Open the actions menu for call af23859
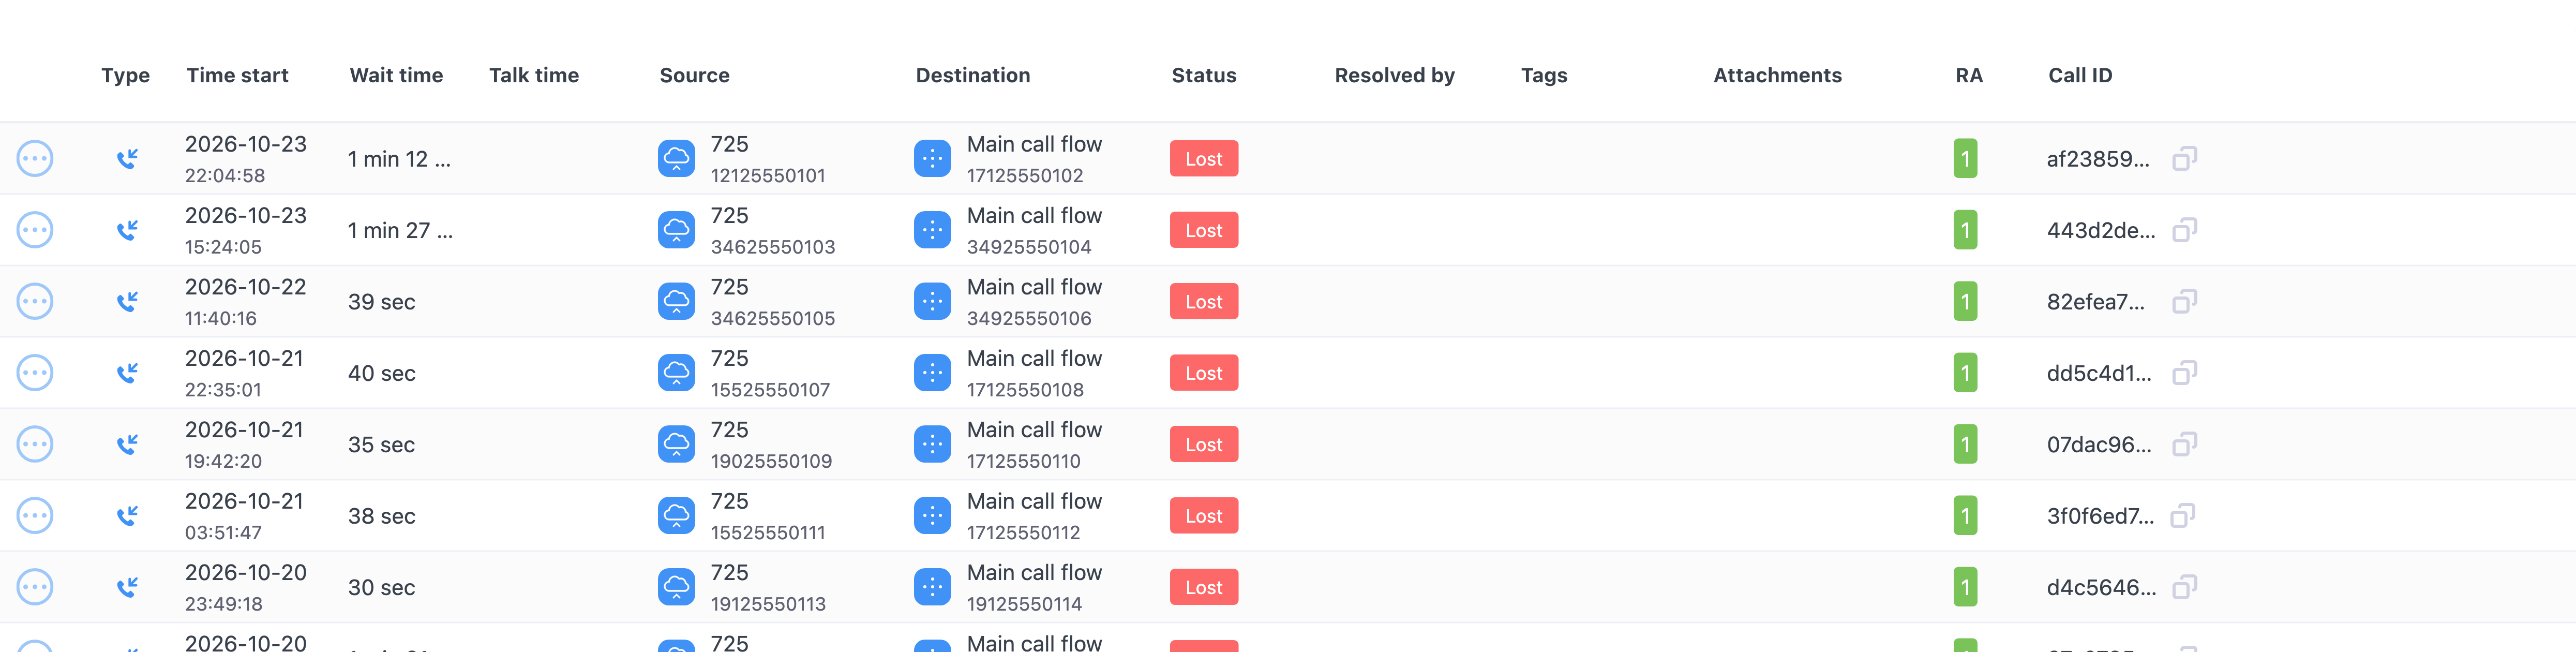 (35, 158)
